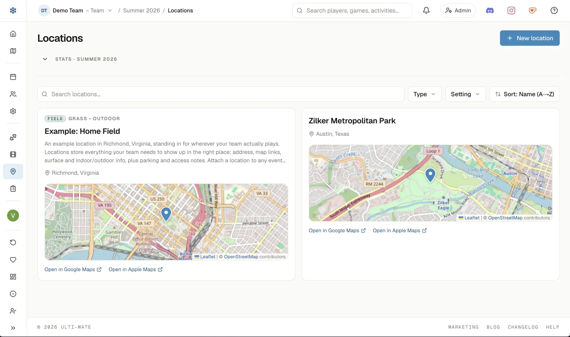Viewport: 570px width, 337px height.
Task: Open the help question mark icon
Action: [x=554, y=11]
